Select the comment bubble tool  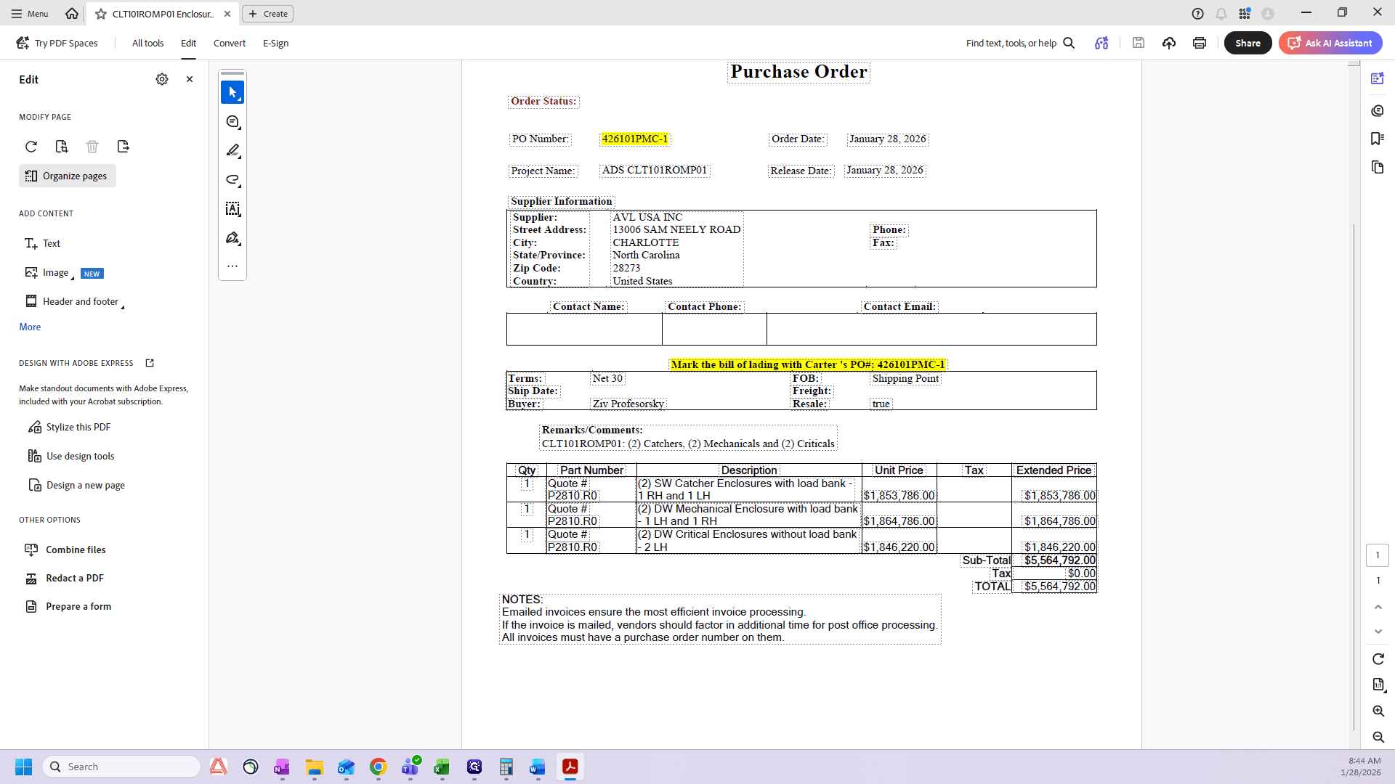click(232, 122)
